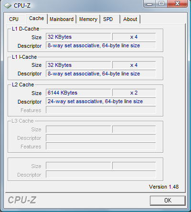Close the CPU-Z window
The image size is (191, 212).
(x=177, y=3)
